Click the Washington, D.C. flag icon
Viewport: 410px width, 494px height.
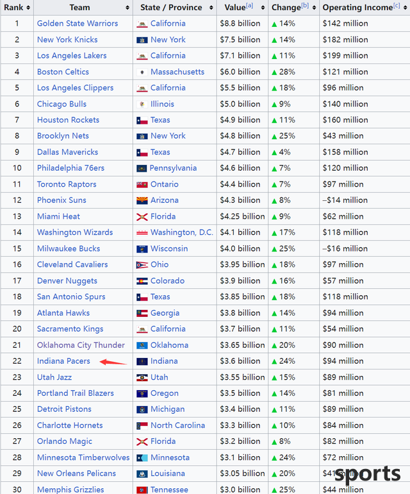pyautogui.click(x=142, y=233)
